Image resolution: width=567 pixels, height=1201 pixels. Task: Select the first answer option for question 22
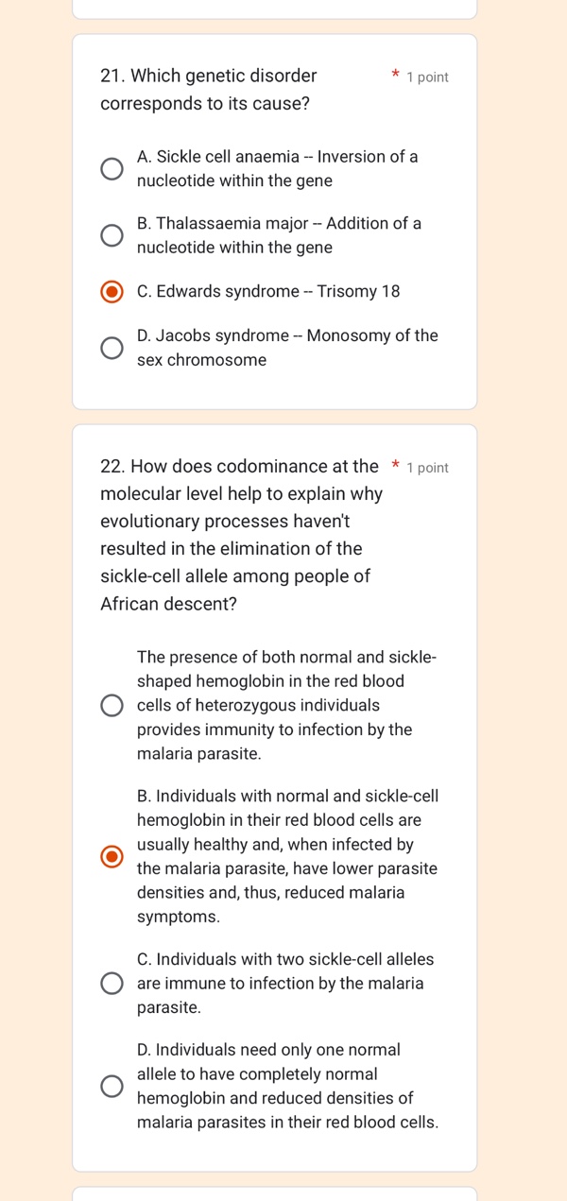pyautogui.click(x=112, y=705)
